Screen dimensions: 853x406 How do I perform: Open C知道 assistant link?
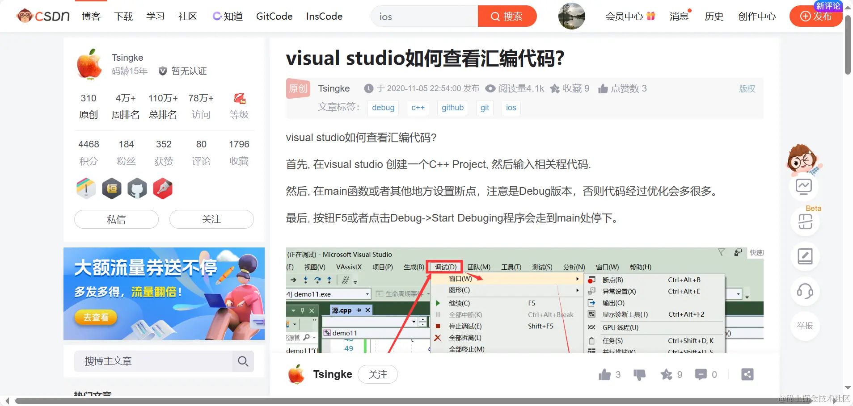click(x=228, y=17)
